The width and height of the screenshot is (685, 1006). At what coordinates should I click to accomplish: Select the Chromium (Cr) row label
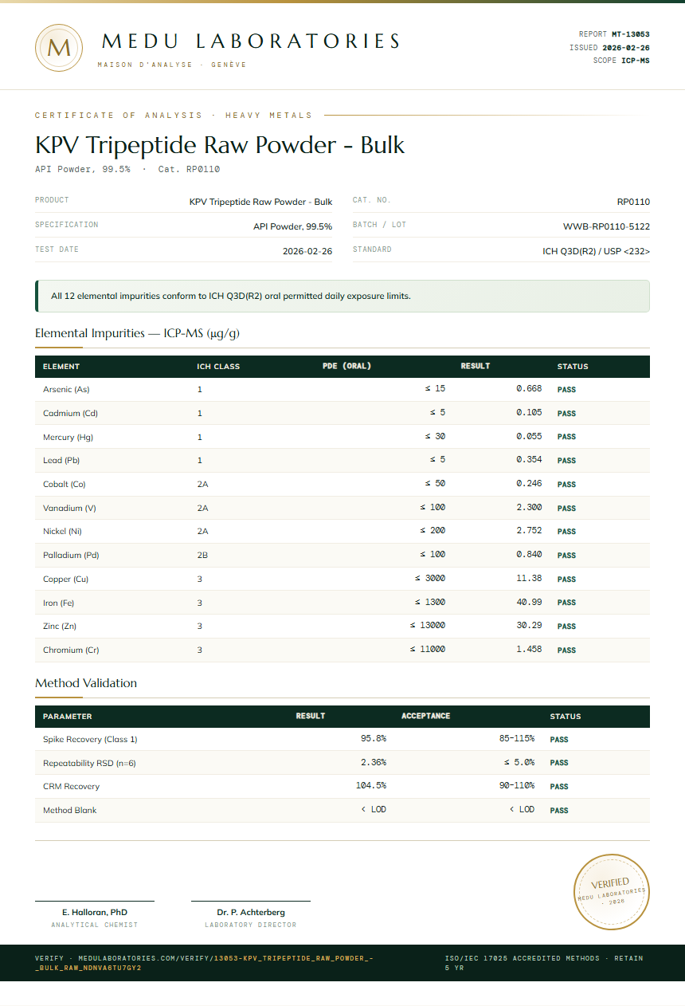71,650
